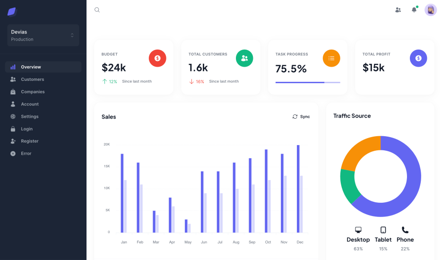Click the Task Progress bar
This screenshot has width=442, height=260.
tap(307, 83)
